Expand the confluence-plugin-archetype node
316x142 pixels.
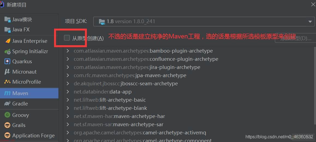pos(68,59)
